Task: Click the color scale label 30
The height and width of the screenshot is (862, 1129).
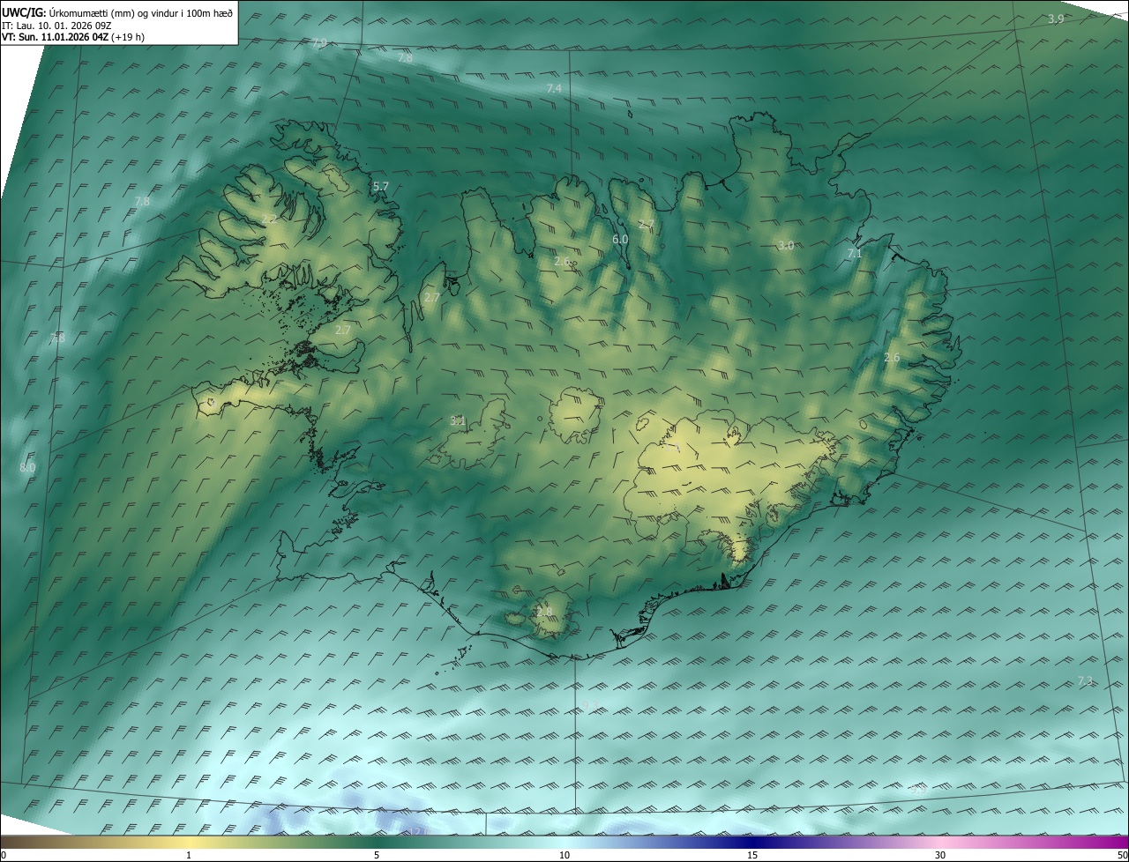Action: point(940,856)
